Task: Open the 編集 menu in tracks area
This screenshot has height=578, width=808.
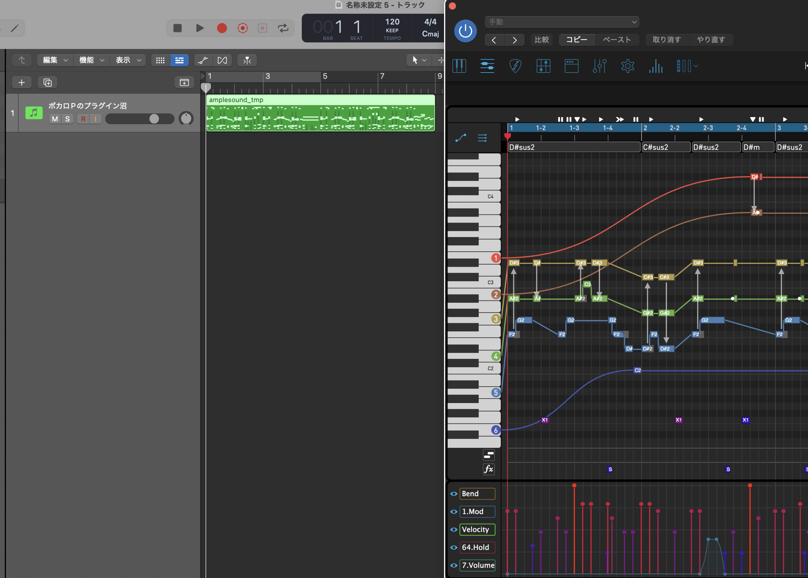Action: (55, 60)
